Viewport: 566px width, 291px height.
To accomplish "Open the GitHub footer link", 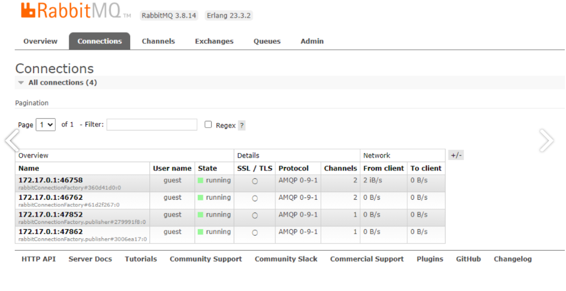I will (x=468, y=259).
